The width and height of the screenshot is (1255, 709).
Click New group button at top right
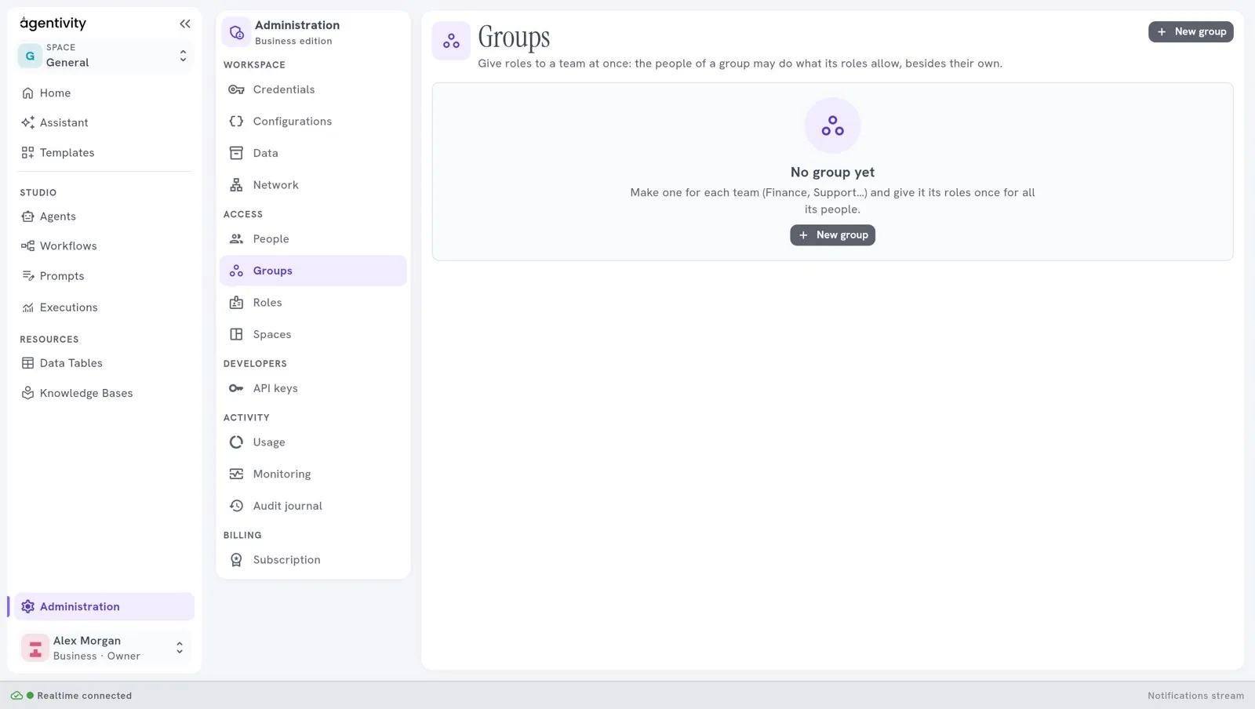coord(1191,31)
